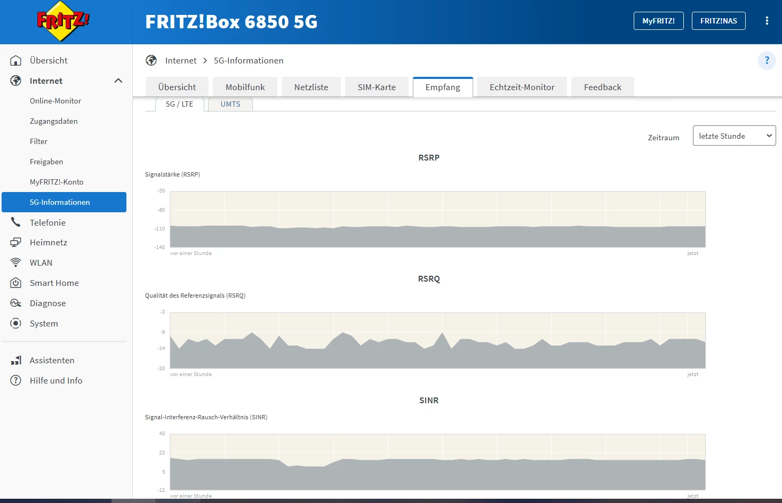Image resolution: width=782 pixels, height=503 pixels.
Task: Click the Heimnetz devices icon
Action: click(x=16, y=242)
